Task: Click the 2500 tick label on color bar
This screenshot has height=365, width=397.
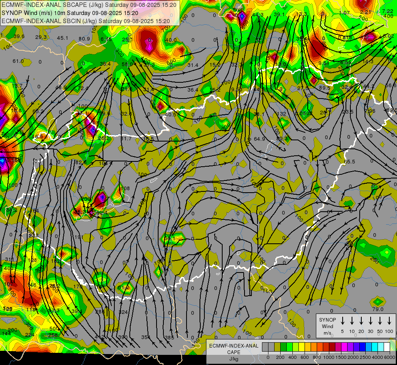Action: point(365,357)
